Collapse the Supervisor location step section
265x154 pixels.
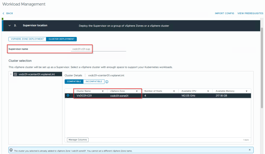[x=9, y=25]
